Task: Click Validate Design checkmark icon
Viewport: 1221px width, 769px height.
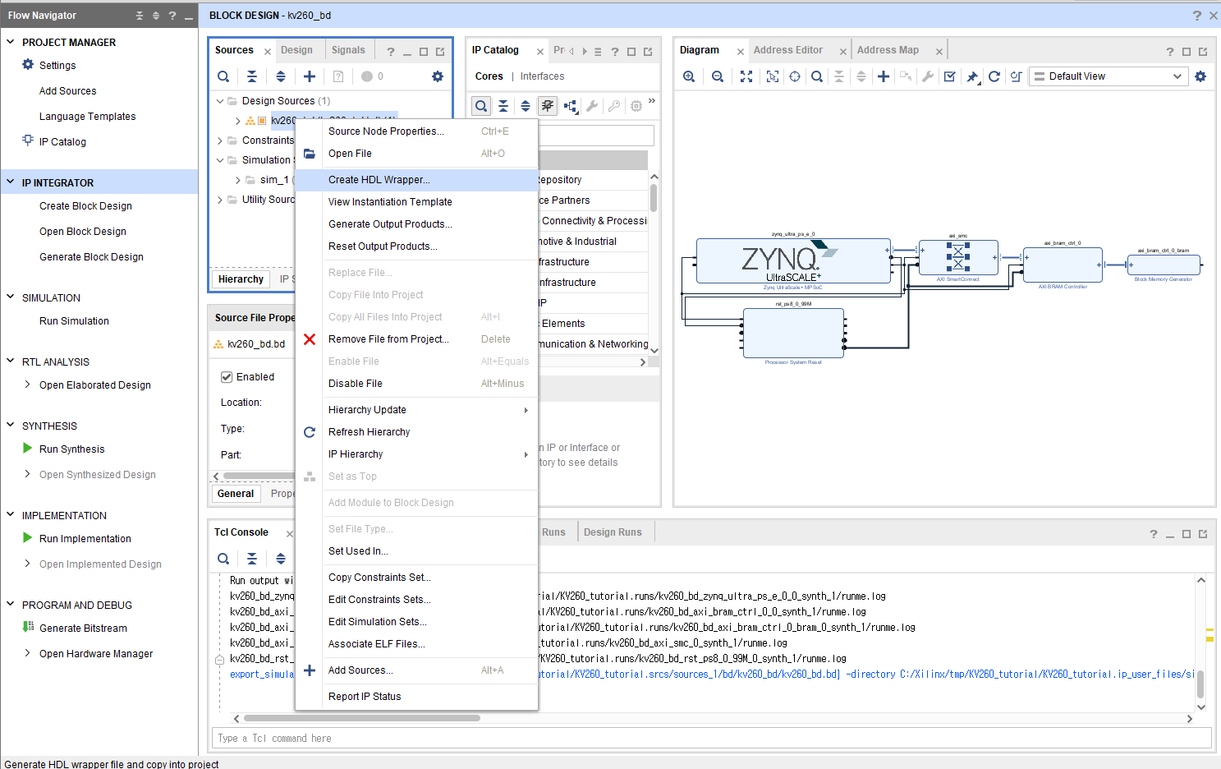Action: [950, 76]
